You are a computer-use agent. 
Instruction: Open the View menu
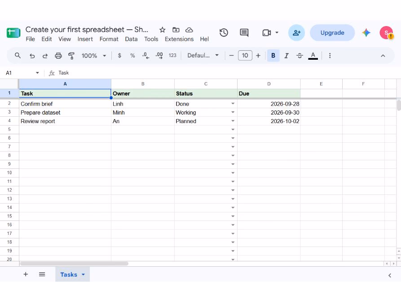65,39
